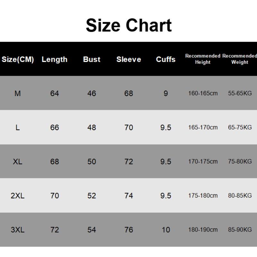Click the sleeve value 76 for size 3XL
The width and height of the screenshot is (257, 257).
coord(128,230)
